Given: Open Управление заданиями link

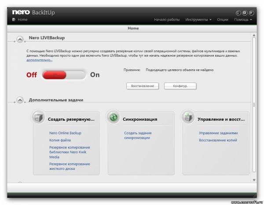Looking at the screenshot, I should 218,133.
